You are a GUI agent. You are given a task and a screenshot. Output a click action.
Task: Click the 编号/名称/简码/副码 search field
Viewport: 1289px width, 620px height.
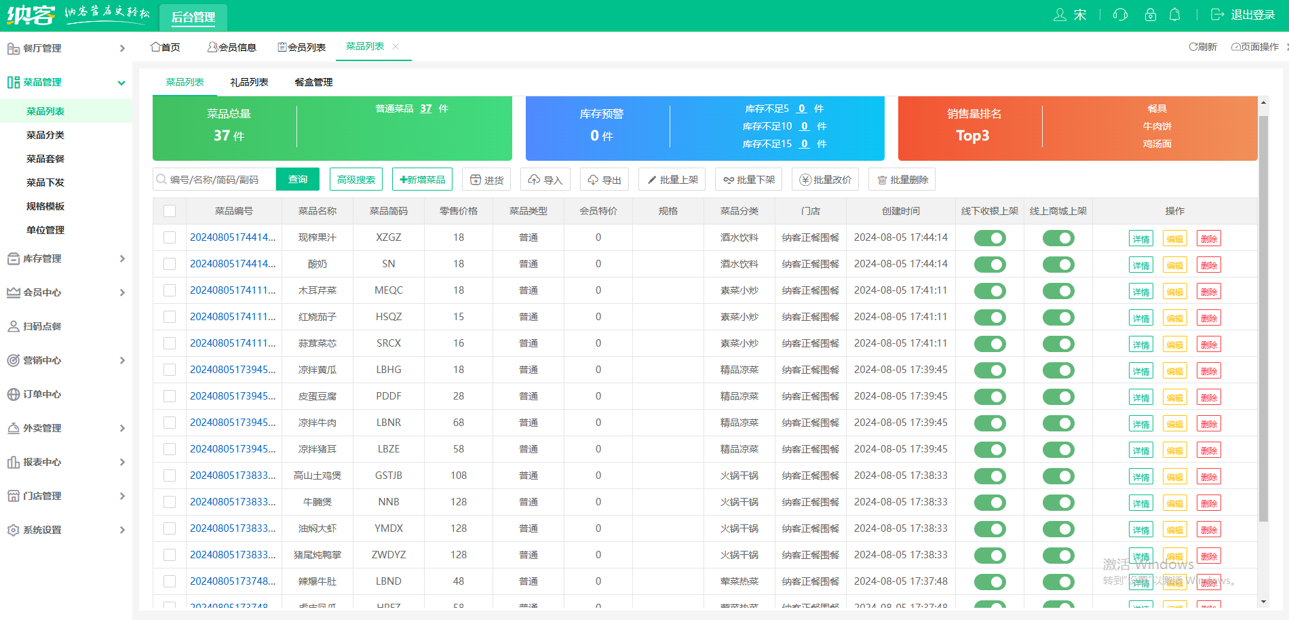tap(214, 180)
